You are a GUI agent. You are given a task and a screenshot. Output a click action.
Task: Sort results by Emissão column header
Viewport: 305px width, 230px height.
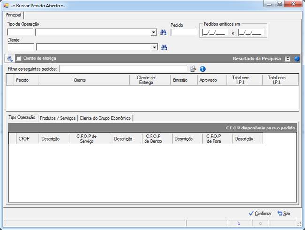point(180,80)
